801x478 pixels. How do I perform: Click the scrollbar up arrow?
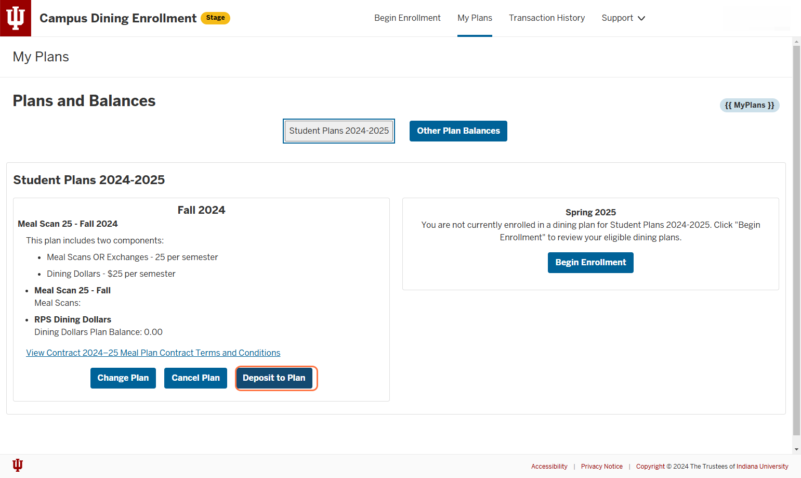[x=796, y=41]
